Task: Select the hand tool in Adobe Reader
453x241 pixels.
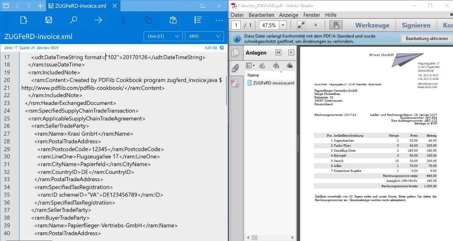Action: click(x=336, y=25)
